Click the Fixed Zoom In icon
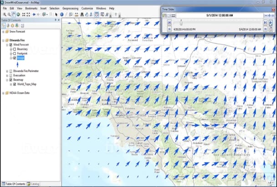Screen dimensions: 277x187 coord(24,15)
